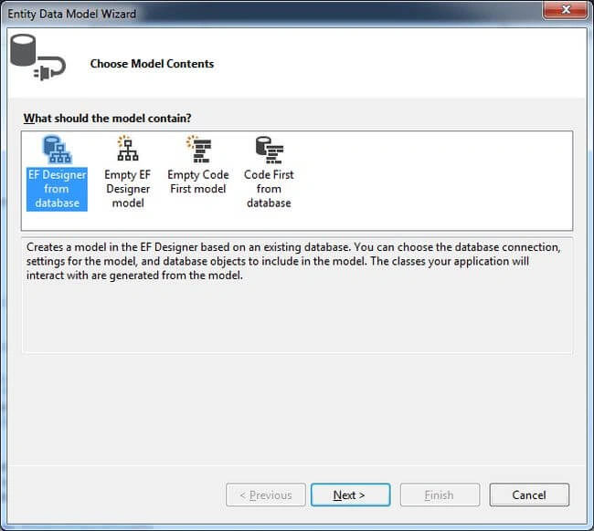Click the 'Empty Code First model' label

[x=198, y=182]
